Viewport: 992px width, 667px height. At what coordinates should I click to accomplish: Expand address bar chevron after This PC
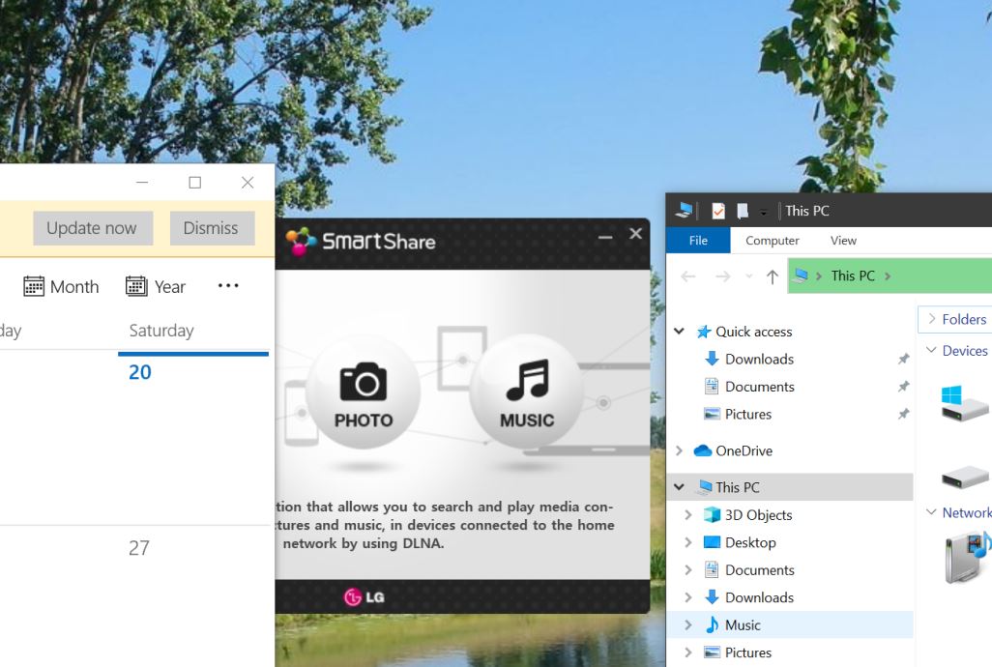(888, 276)
